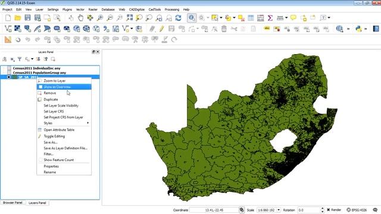Screen dimensions: 381x214
Task: Open dropdown beside the text annotation tool
Action: [329, 18]
